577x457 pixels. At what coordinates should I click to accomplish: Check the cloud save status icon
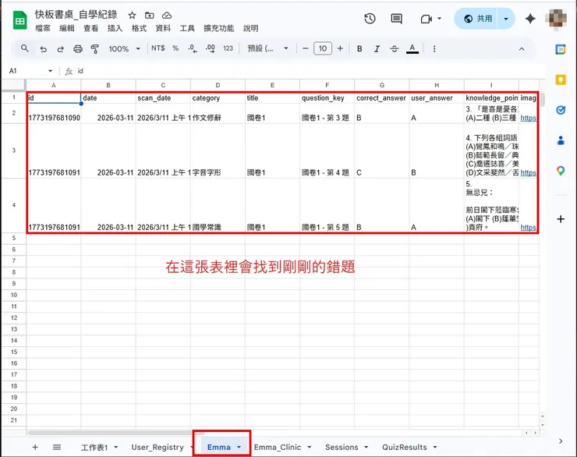pos(167,15)
